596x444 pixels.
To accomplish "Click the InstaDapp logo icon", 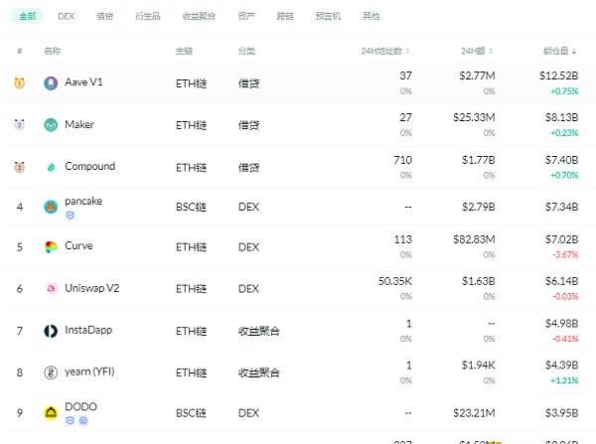I will click(x=51, y=331).
